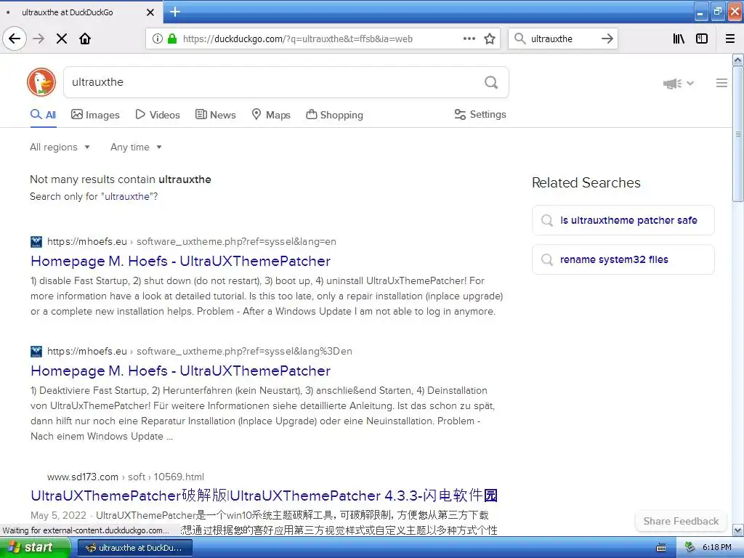Close the ultrauxthe at DuckDuckGo tab
Viewport: 744px width, 558px height.
150,12
